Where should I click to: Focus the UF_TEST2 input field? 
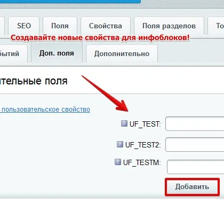[195, 144]
